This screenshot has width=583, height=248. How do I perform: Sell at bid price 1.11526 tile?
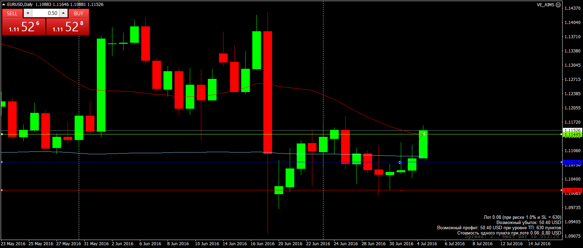pos(24,27)
